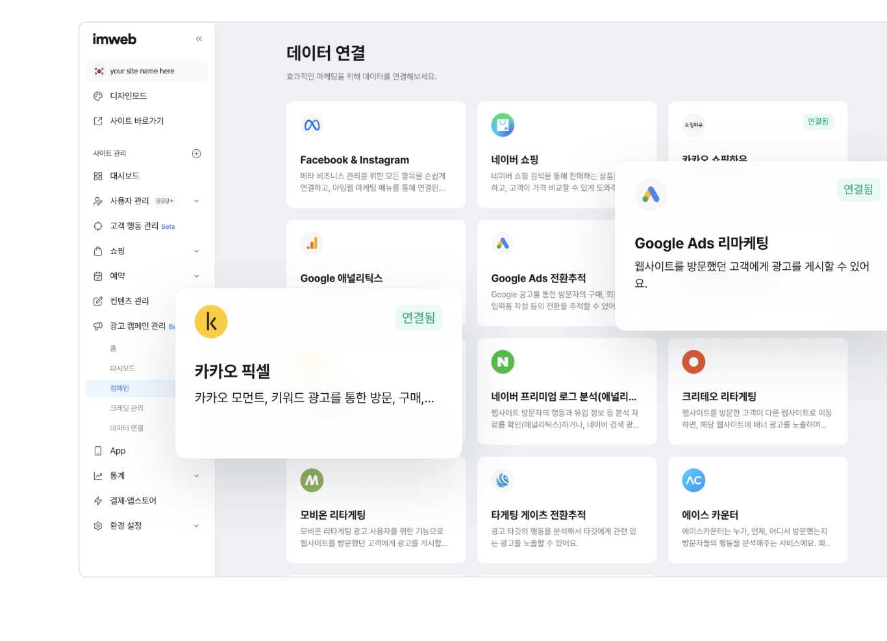887x641 pixels.
Task: Click the Korean flag site icon
Action: tap(99, 71)
